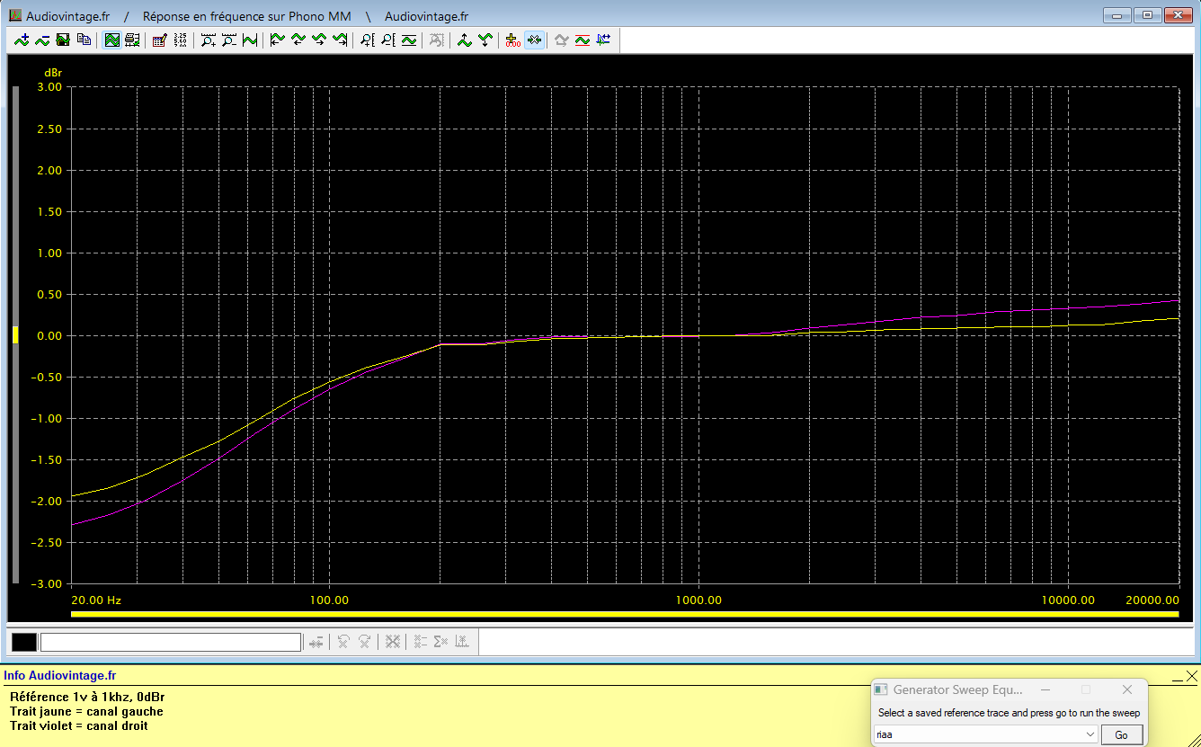Click the '0.00' Y-axis value

(x=50, y=336)
